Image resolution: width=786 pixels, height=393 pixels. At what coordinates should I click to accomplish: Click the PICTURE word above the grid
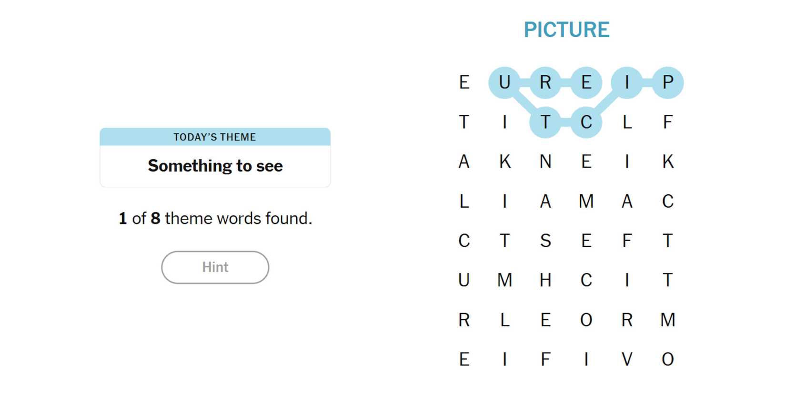(566, 30)
